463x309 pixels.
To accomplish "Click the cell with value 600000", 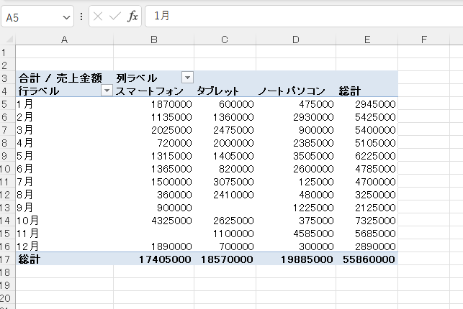I will tap(225, 104).
